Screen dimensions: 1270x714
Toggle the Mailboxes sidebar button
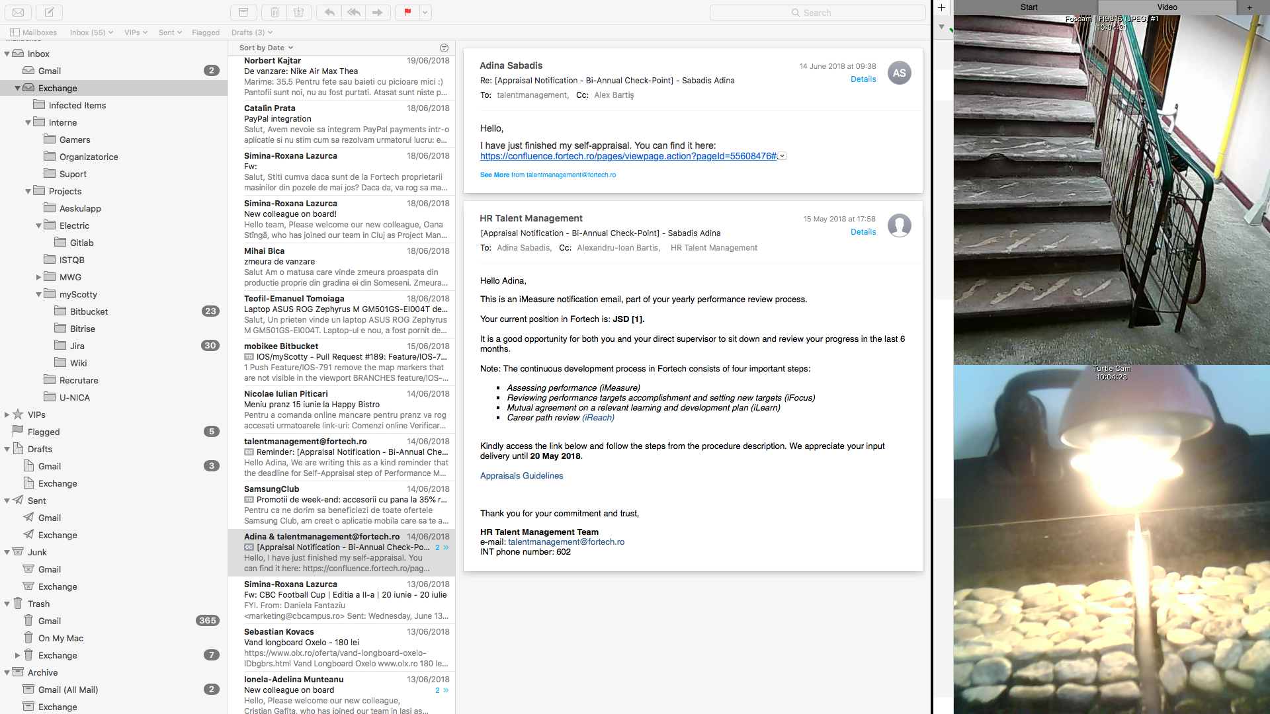tap(33, 32)
